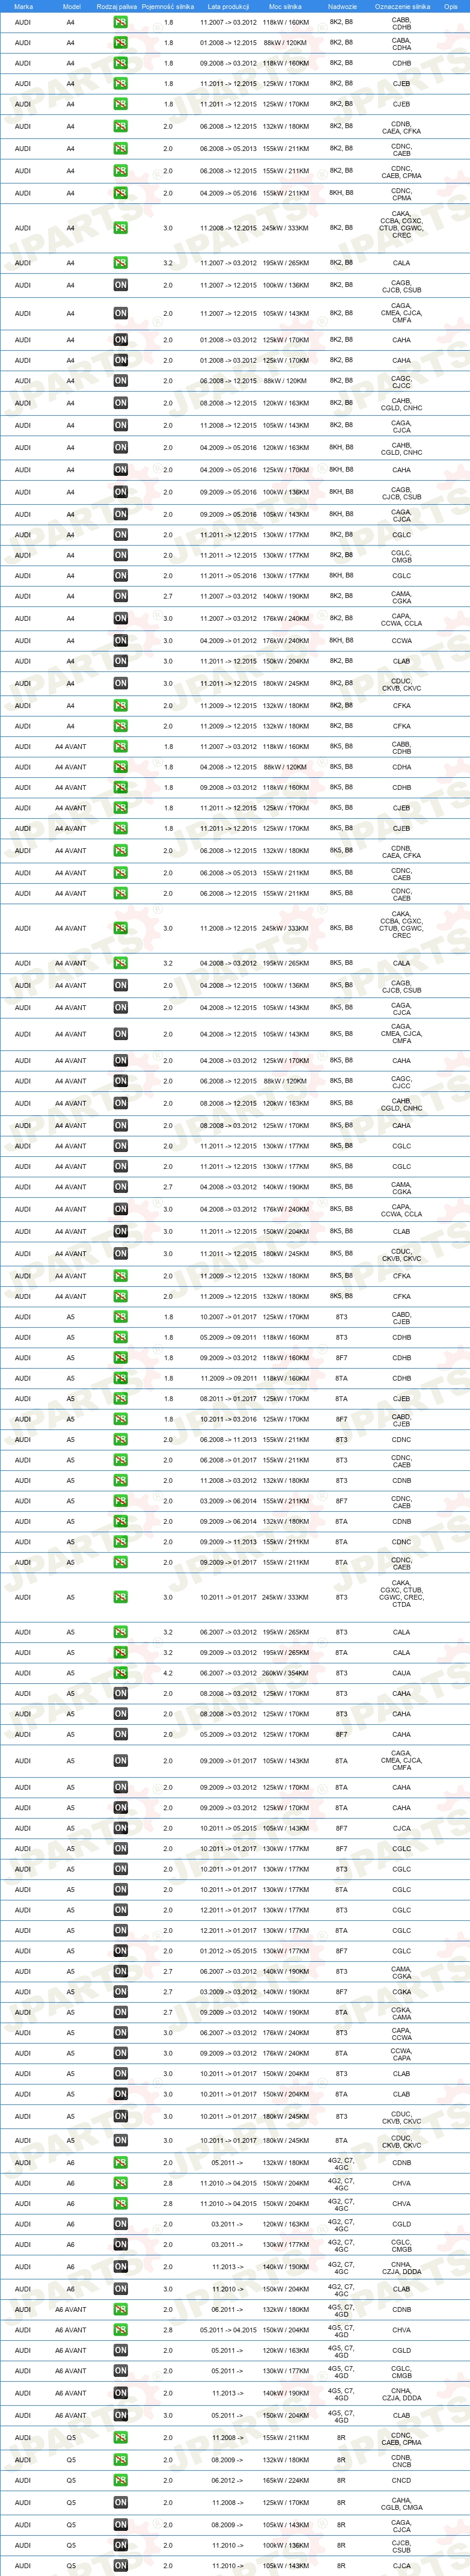Click the '08.2011 -> 01.2017' production years cell
The image size is (470, 2576).
228,1399
